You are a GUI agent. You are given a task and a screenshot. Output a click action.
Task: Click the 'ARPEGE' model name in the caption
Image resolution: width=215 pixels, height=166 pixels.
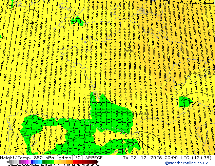[x=94, y=158]
